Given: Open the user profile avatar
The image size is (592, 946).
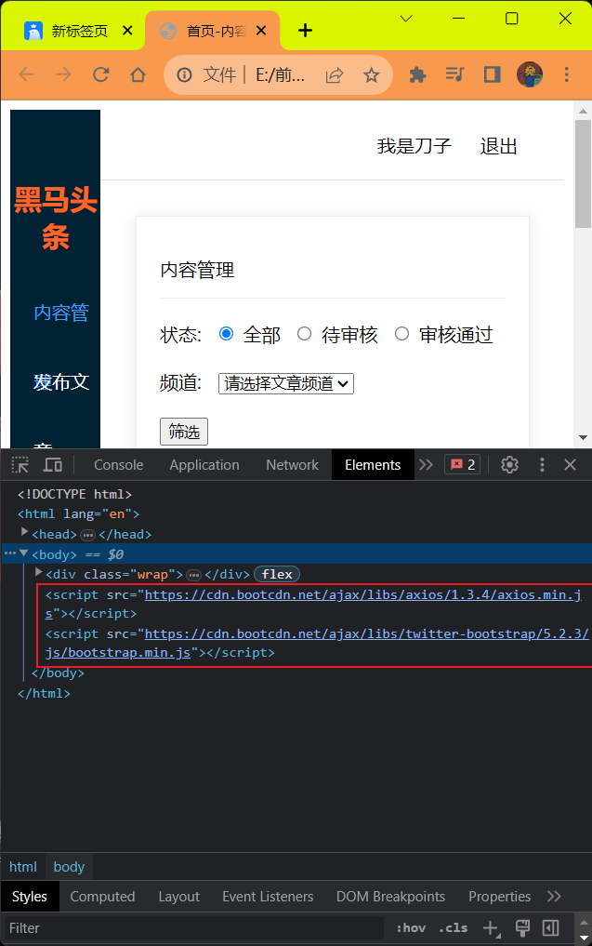Looking at the screenshot, I should click(x=530, y=74).
